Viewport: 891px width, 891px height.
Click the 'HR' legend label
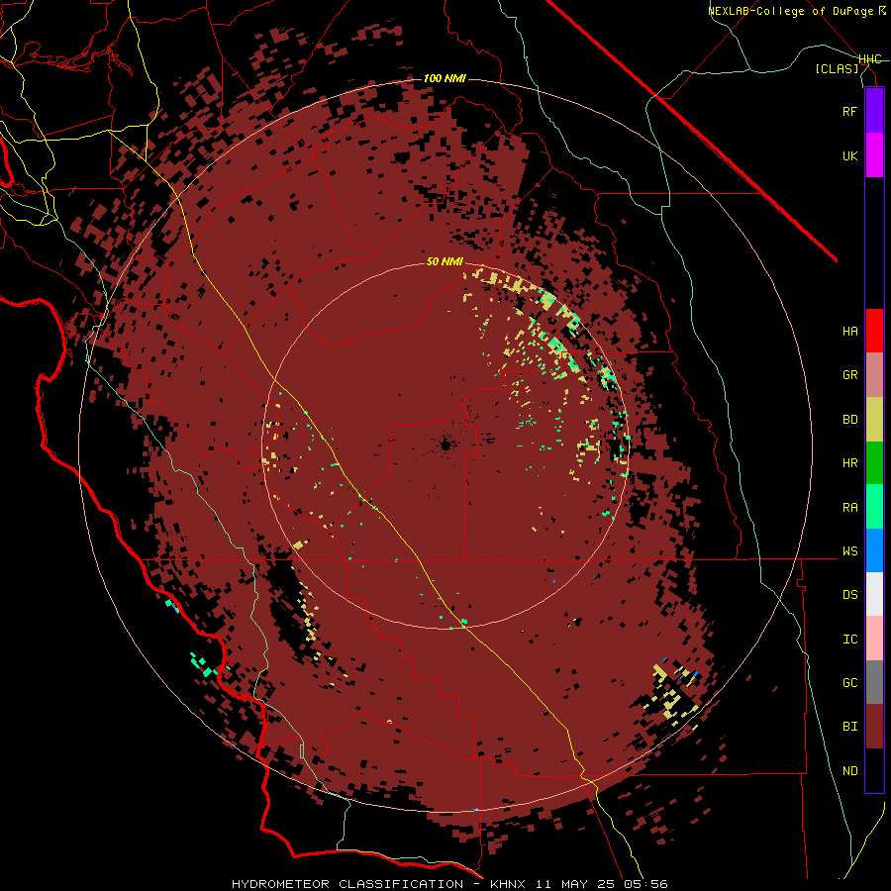point(849,463)
